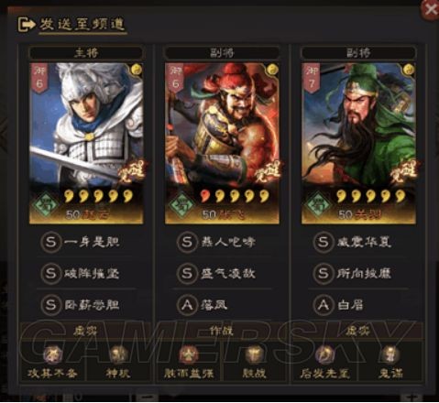
Task: Select the 神机 tactic icon
Action: (x=118, y=355)
